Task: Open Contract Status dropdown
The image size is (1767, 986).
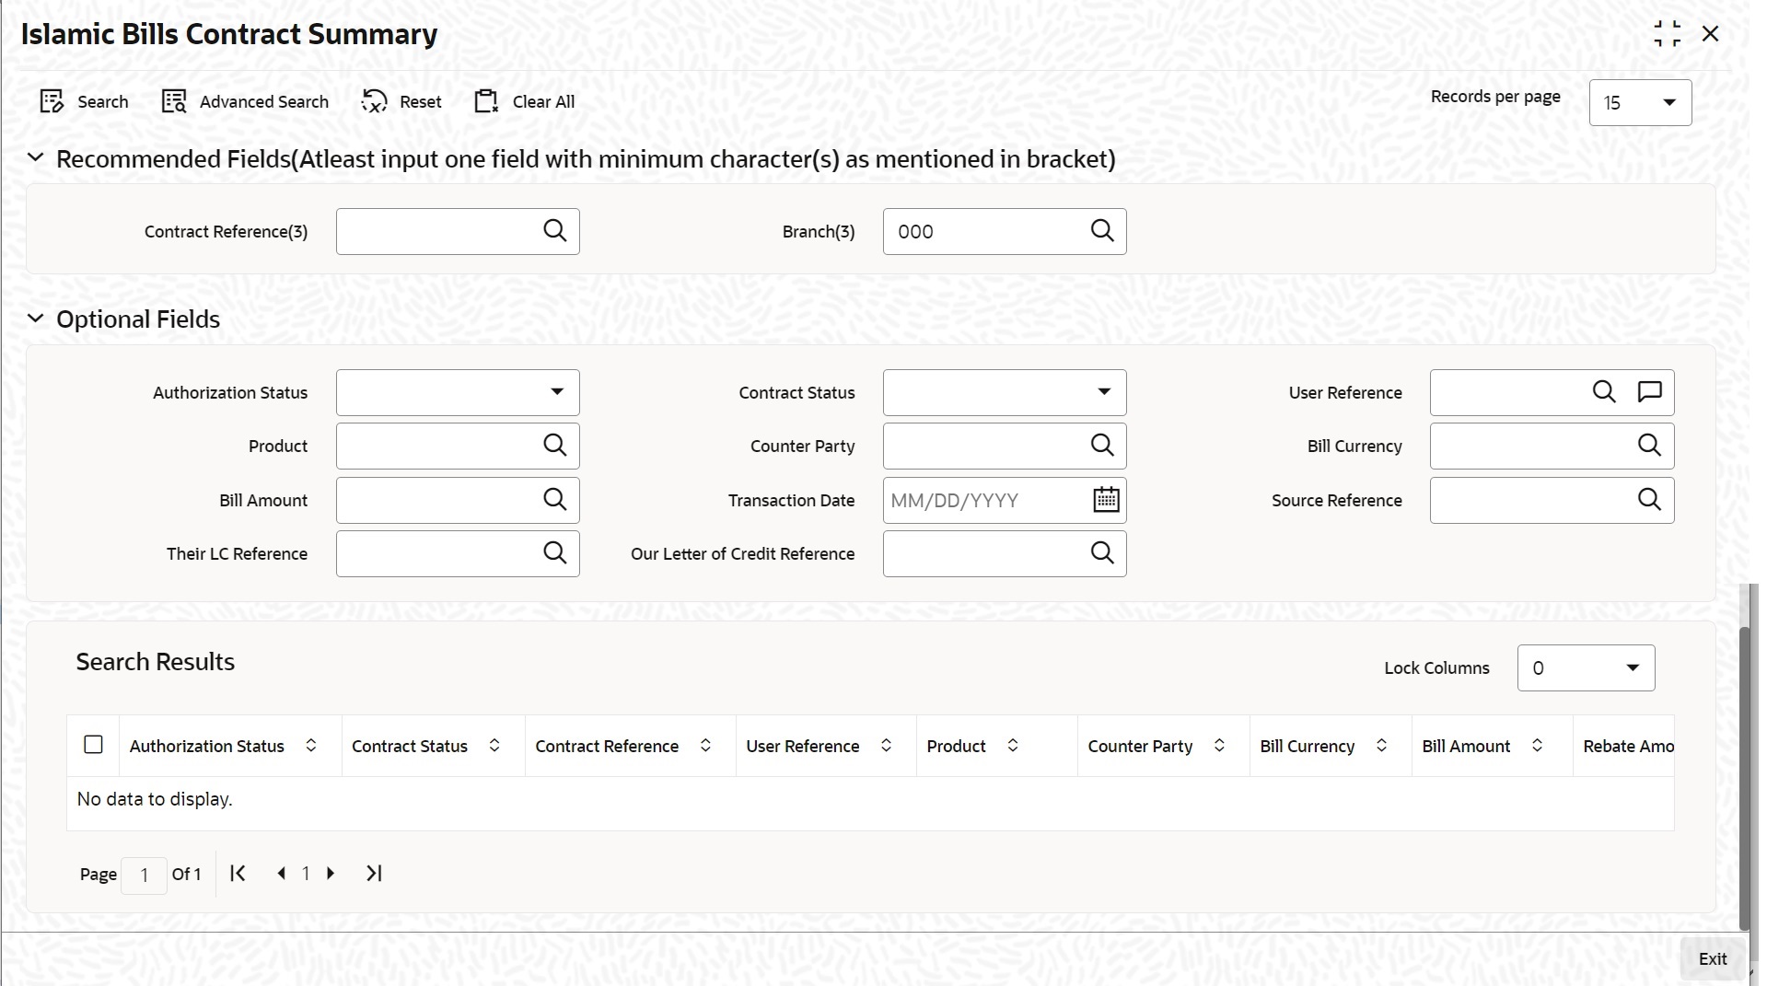Action: click(1005, 392)
